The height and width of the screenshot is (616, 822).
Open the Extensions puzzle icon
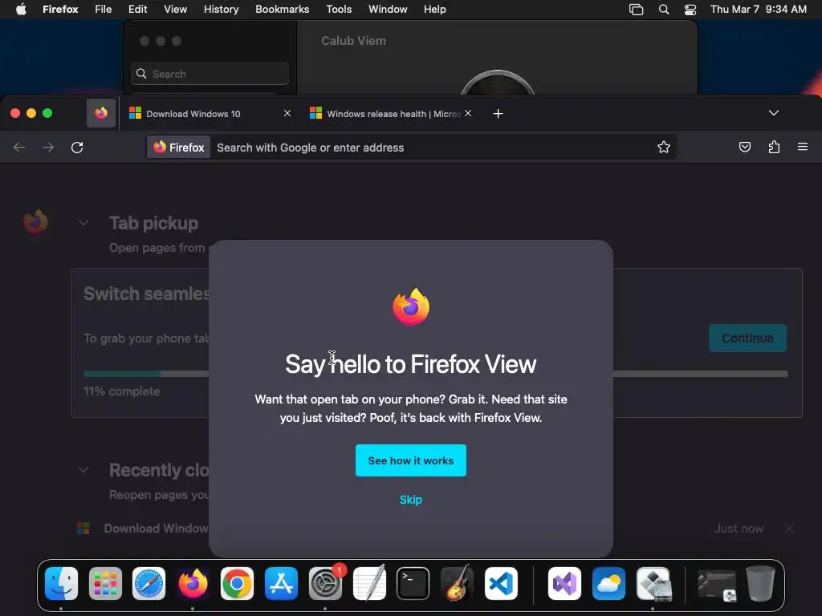pos(774,148)
